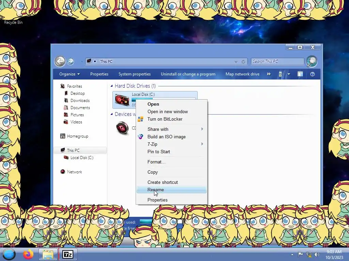Open the address bar history dropdown
The image size is (349, 261).
point(236,62)
